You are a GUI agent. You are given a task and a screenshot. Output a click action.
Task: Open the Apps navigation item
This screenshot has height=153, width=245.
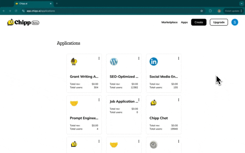pos(184,22)
